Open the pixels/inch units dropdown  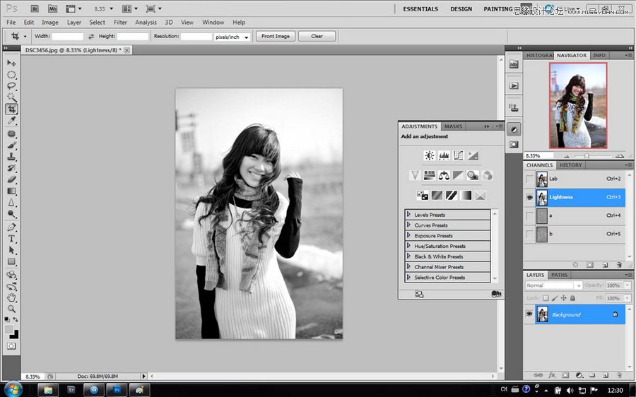click(x=232, y=36)
